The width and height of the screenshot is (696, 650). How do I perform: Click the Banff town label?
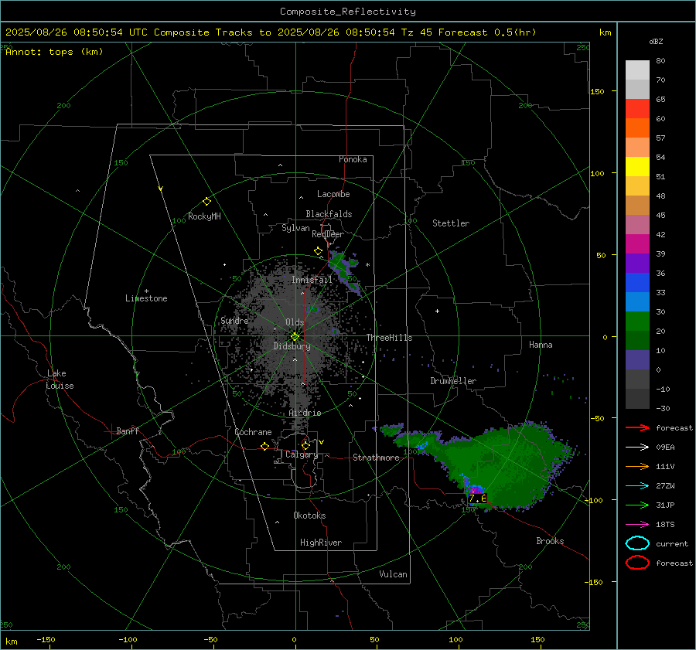click(x=128, y=430)
